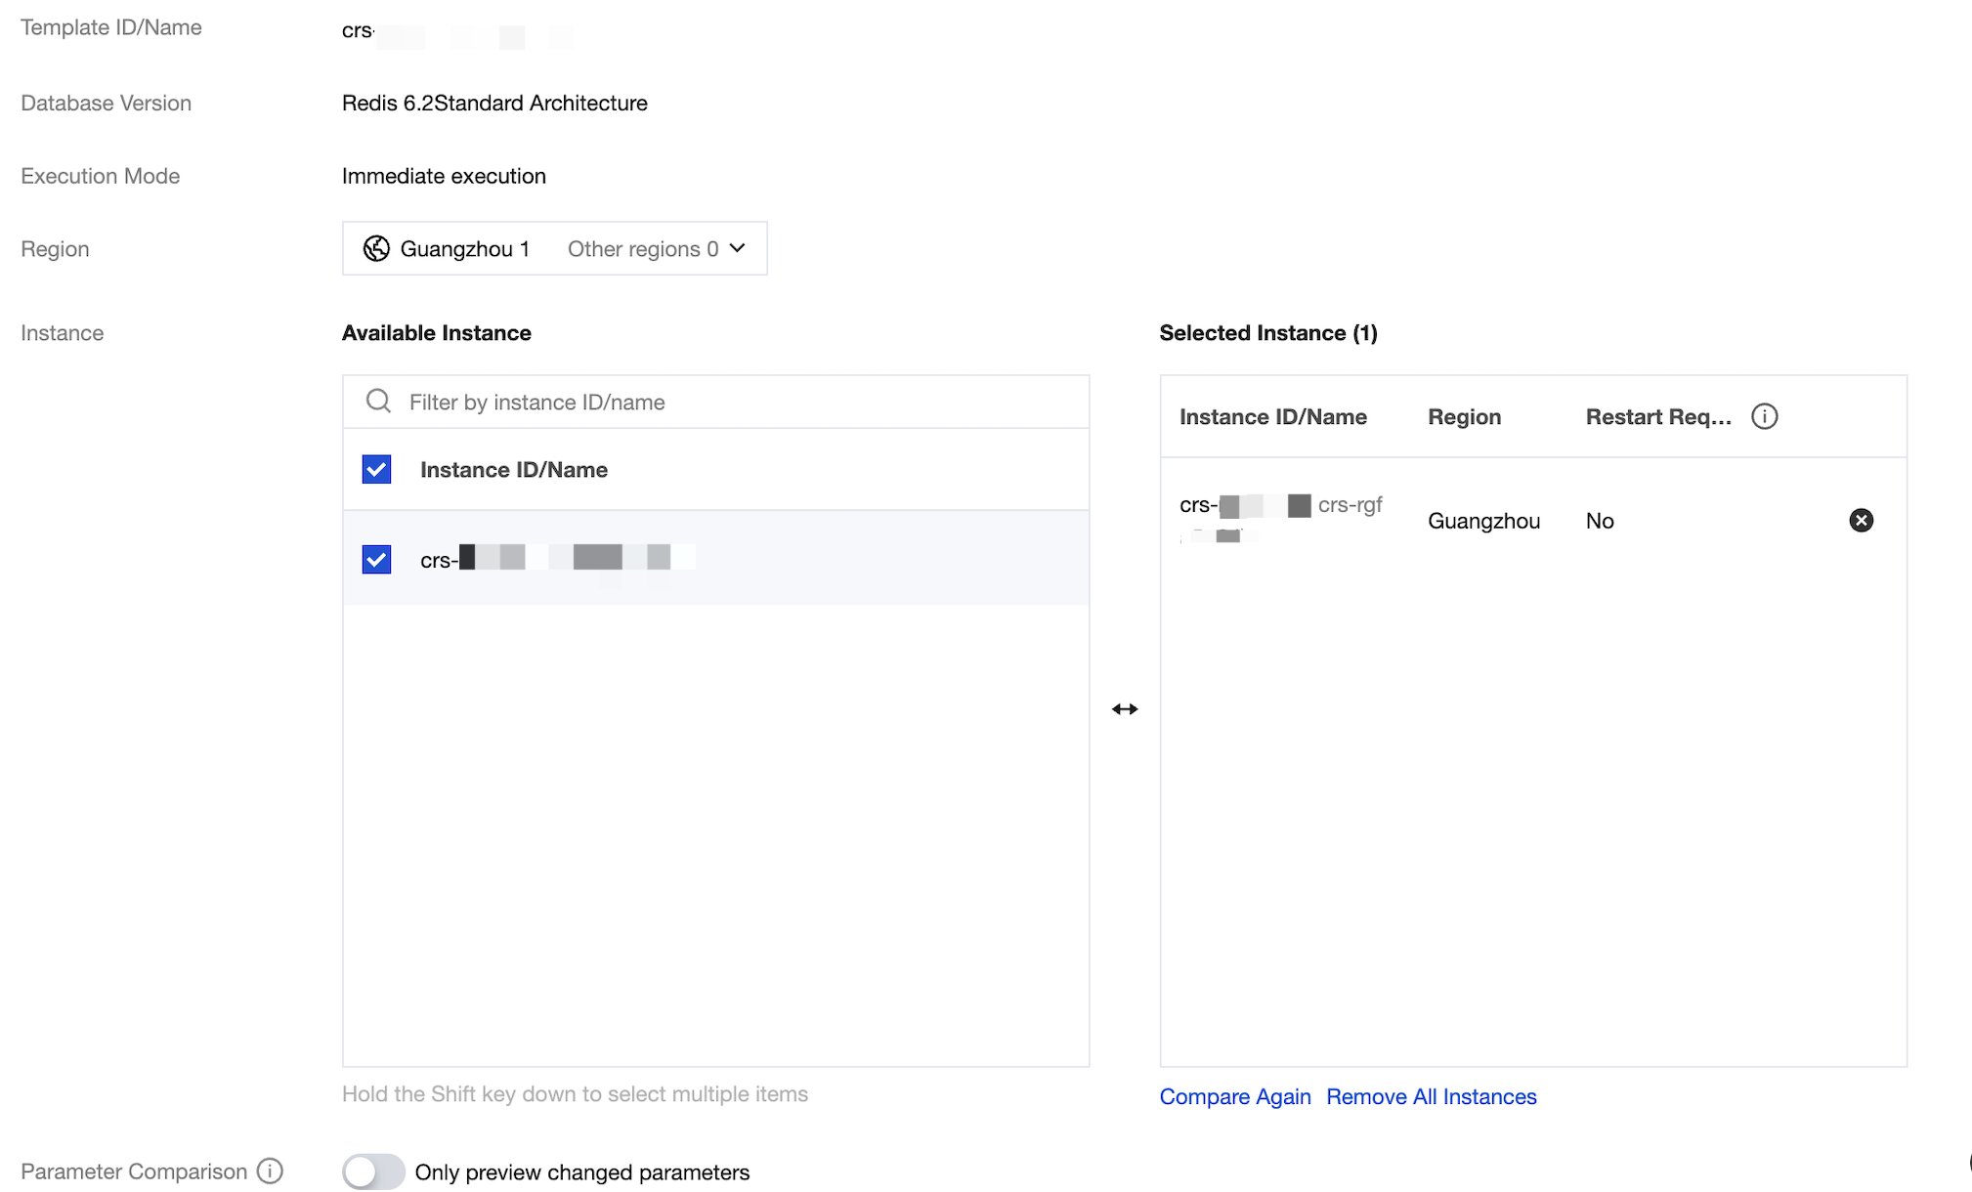Click the globe icon beside Guangzhou

tap(376, 249)
